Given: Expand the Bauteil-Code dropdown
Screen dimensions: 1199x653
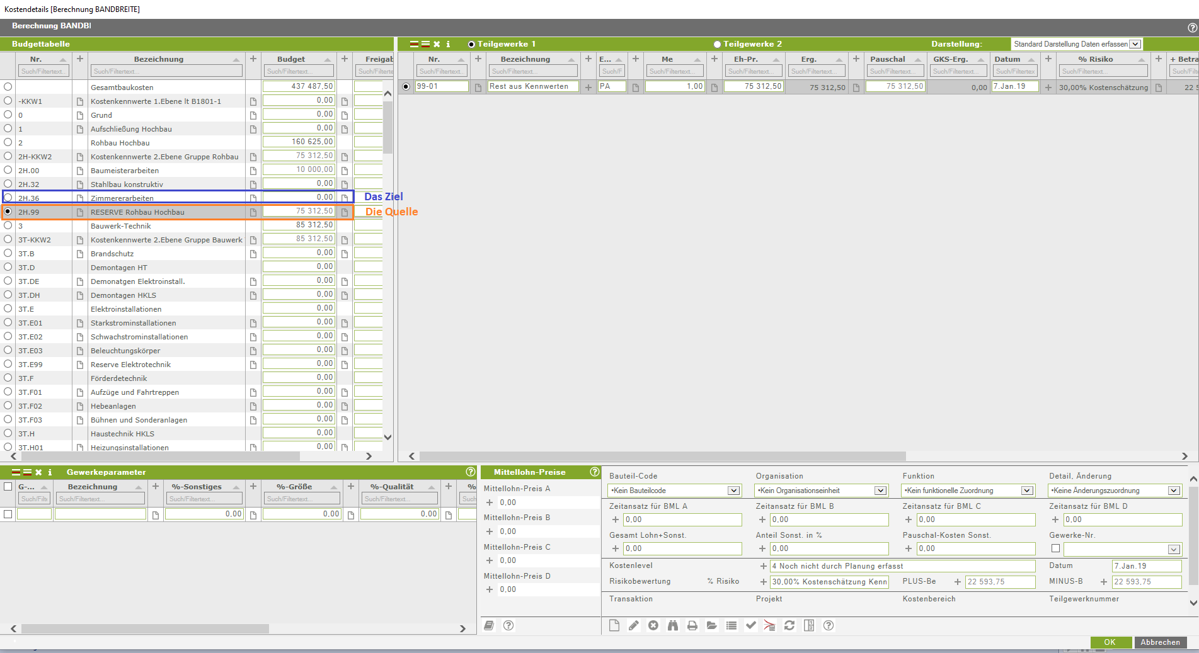Looking at the screenshot, I should pyautogui.click(x=733, y=491).
